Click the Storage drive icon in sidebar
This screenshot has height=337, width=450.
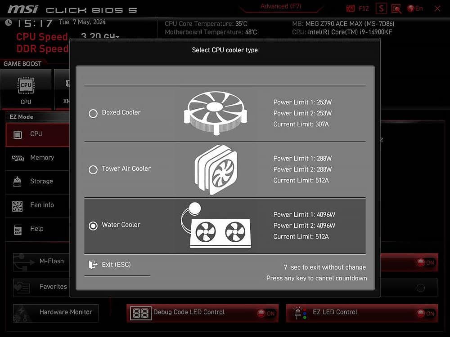coord(18,182)
